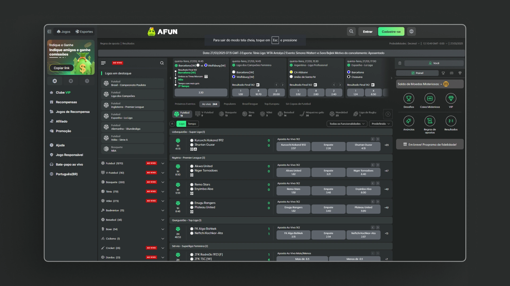Click the globe language icon in header

[x=411, y=32]
